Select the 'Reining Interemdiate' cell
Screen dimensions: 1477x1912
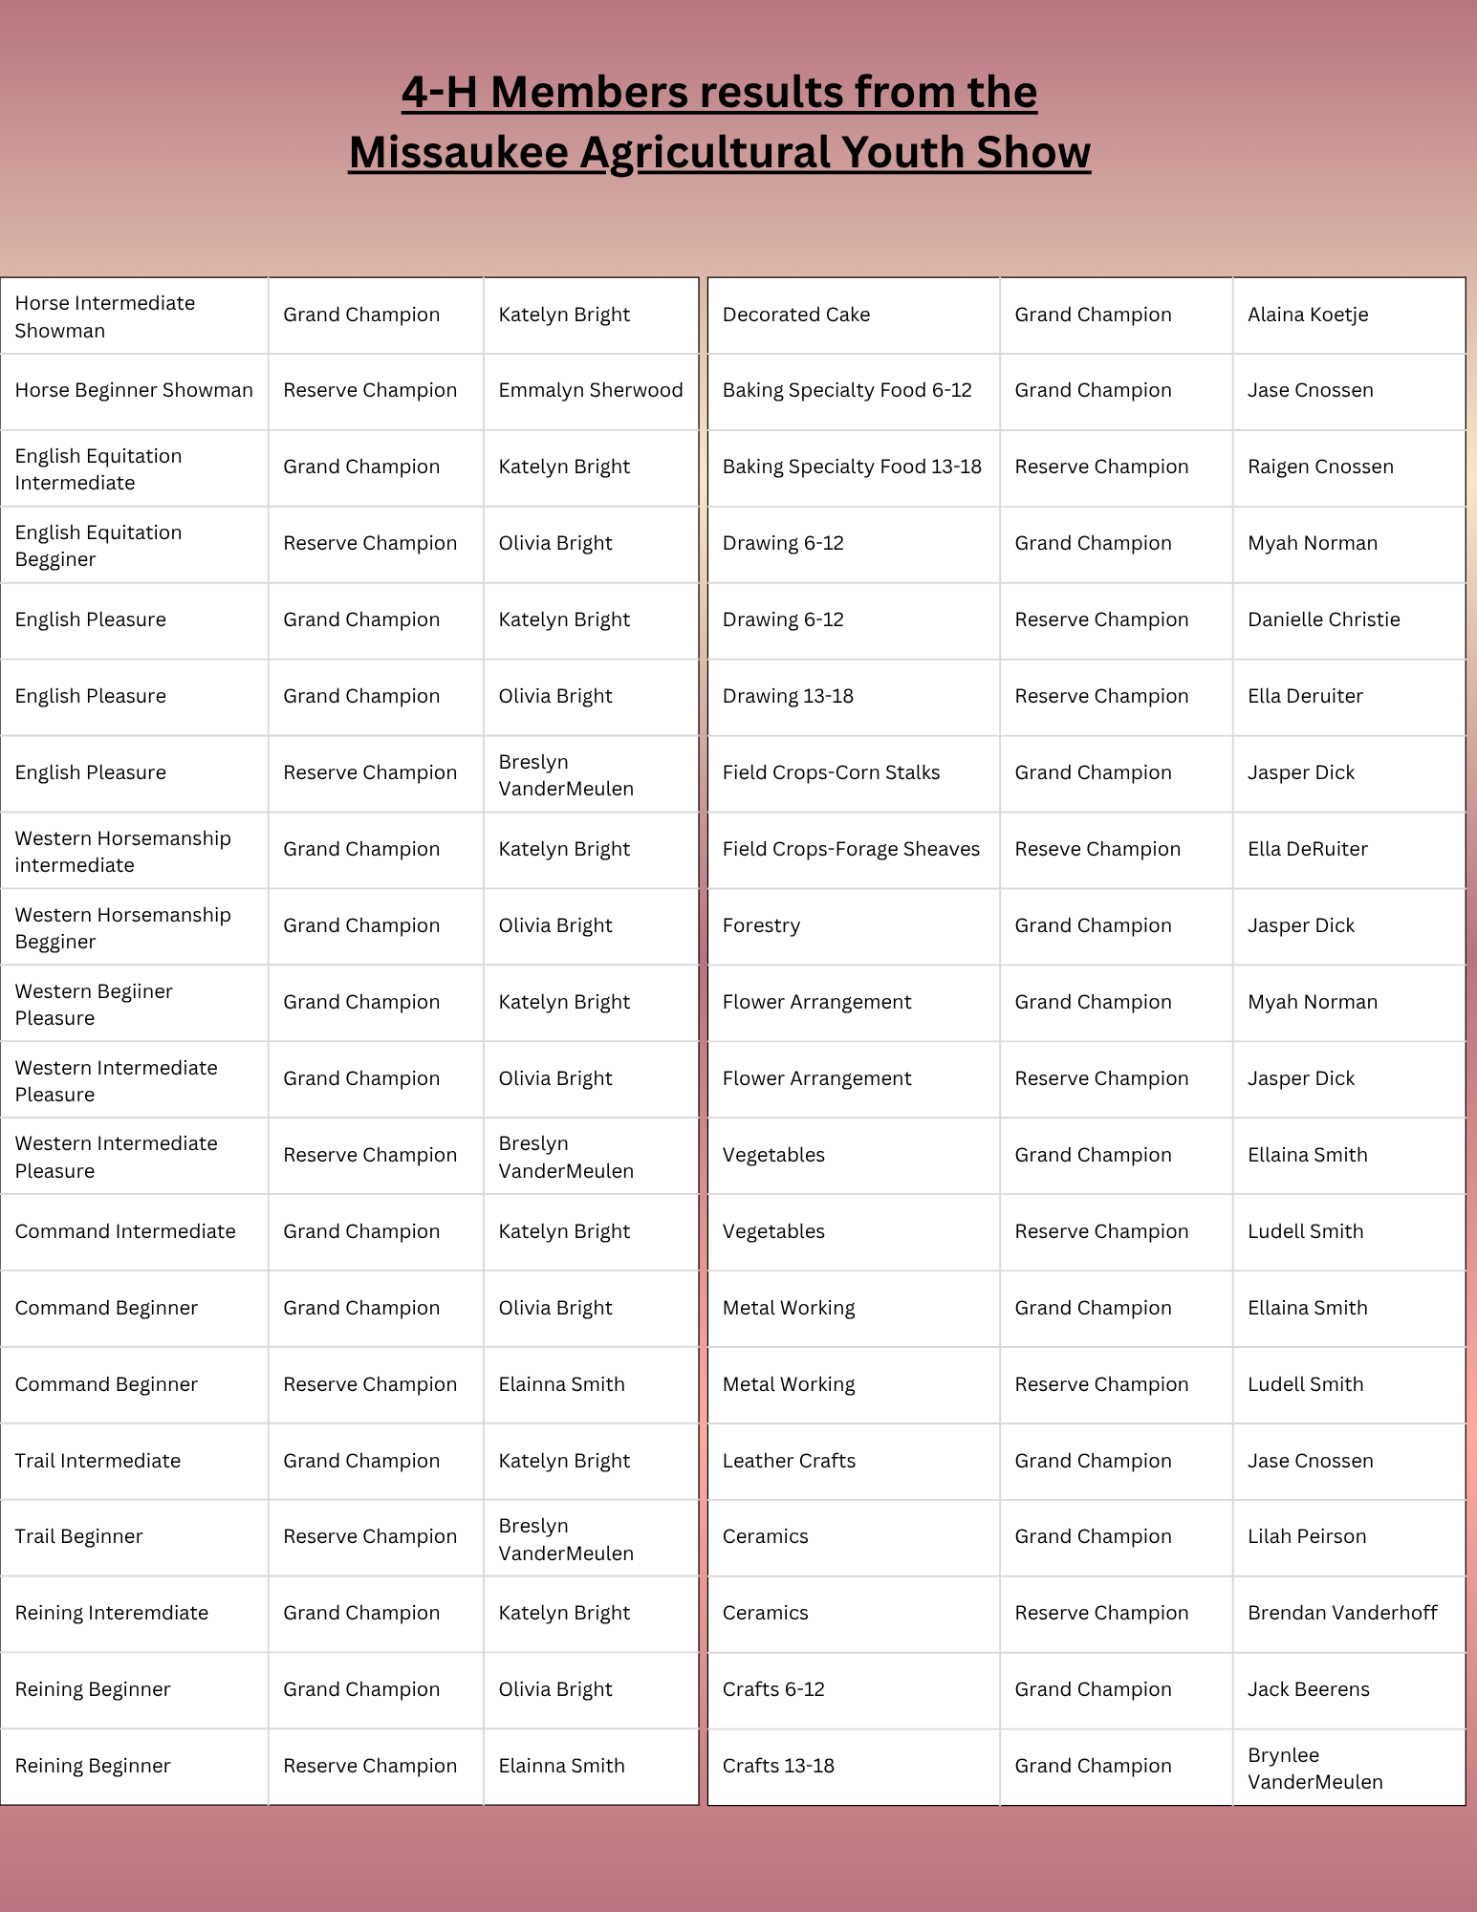pos(135,1614)
